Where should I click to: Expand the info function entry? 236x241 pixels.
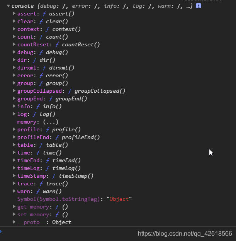[14, 106]
